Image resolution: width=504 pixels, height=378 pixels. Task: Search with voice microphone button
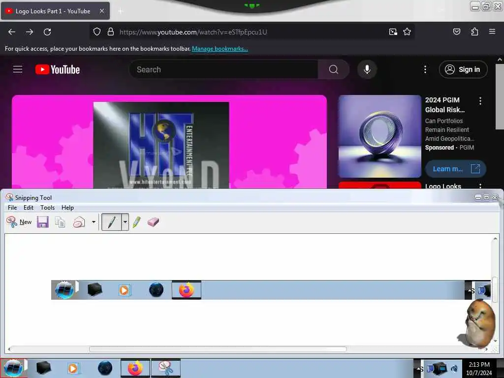pyautogui.click(x=367, y=69)
